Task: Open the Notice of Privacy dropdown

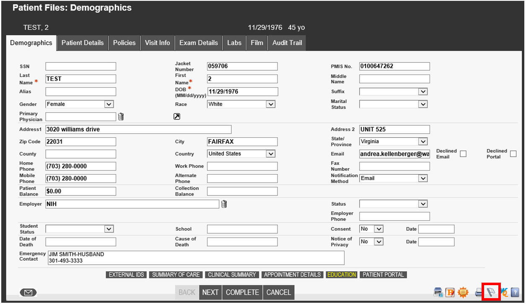Action: [x=372, y=242]
